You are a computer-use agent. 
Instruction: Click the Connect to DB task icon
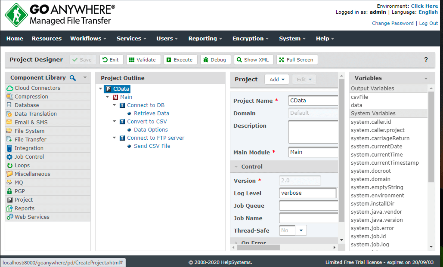click(122, 105)
